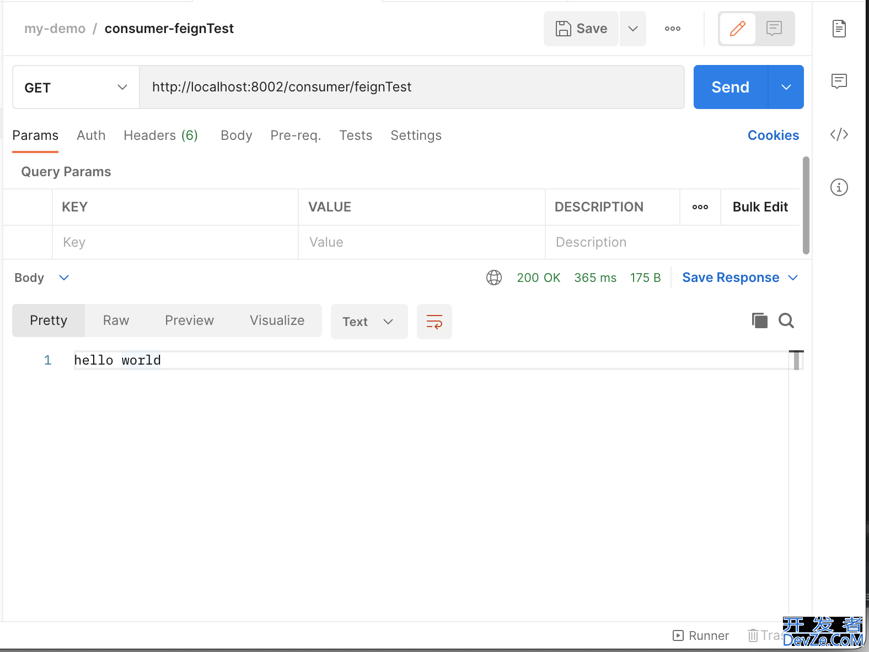869x652 pixels.
Task: Click the 200 OK status
Action: click(x=539, y=278)
